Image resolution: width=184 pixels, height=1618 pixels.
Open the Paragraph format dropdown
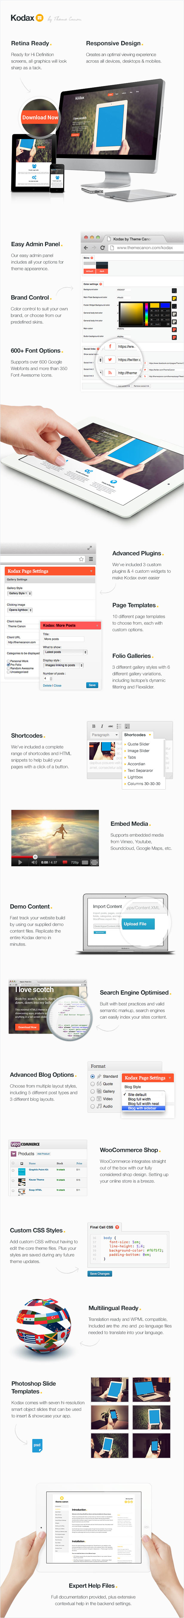[105, 734]
